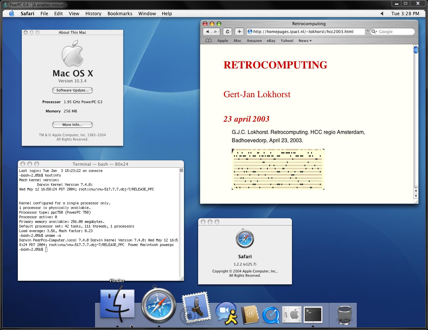Click the Apple menu logo
This screenshot has width=428, height=330.
(x=12, y=14)
